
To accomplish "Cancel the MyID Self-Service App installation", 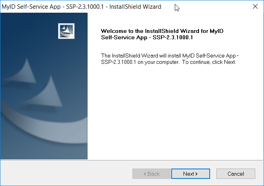I will tap(236, 174).
